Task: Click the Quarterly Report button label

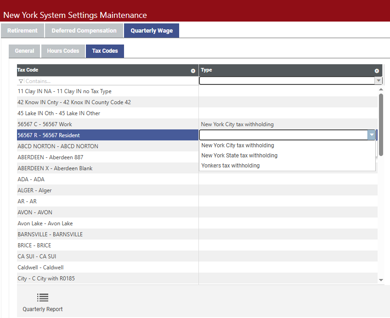Action: coord(43,309)
